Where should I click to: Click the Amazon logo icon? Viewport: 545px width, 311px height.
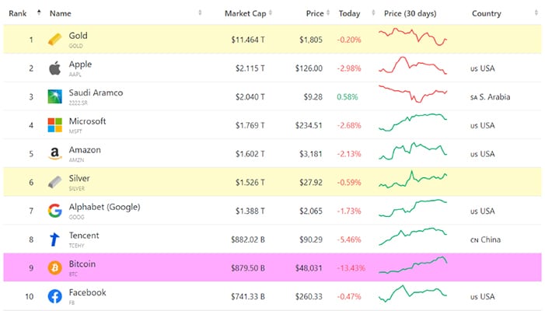54,154
